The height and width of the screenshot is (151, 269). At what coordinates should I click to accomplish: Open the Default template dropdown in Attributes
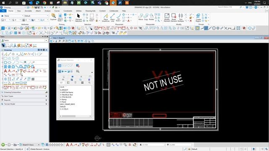point(37,16)
